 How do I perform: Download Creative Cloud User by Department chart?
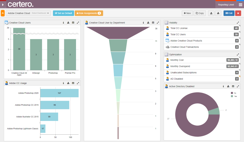(148, 23)
